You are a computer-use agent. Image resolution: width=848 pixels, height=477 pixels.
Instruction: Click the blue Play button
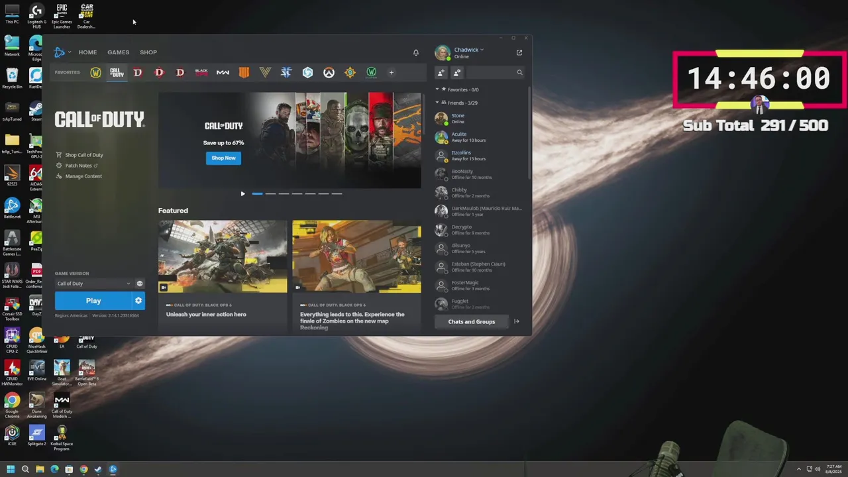click(93, 301)
